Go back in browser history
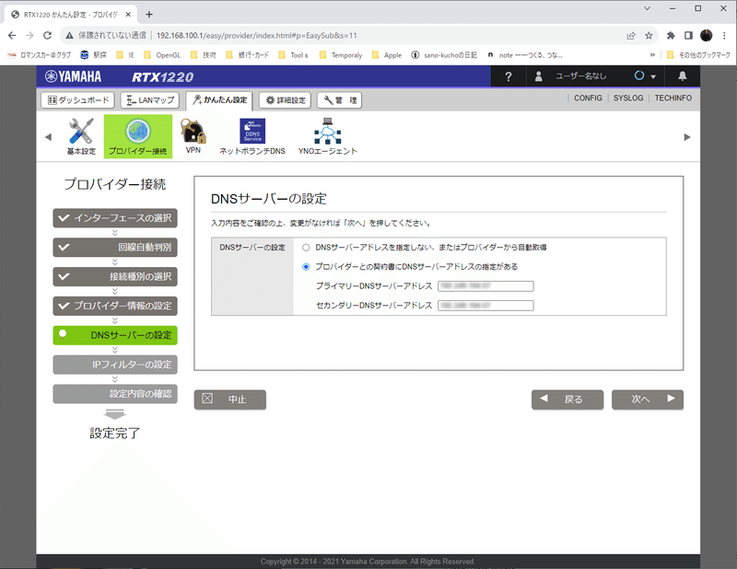737x569 pixels. tap(12, 35)
